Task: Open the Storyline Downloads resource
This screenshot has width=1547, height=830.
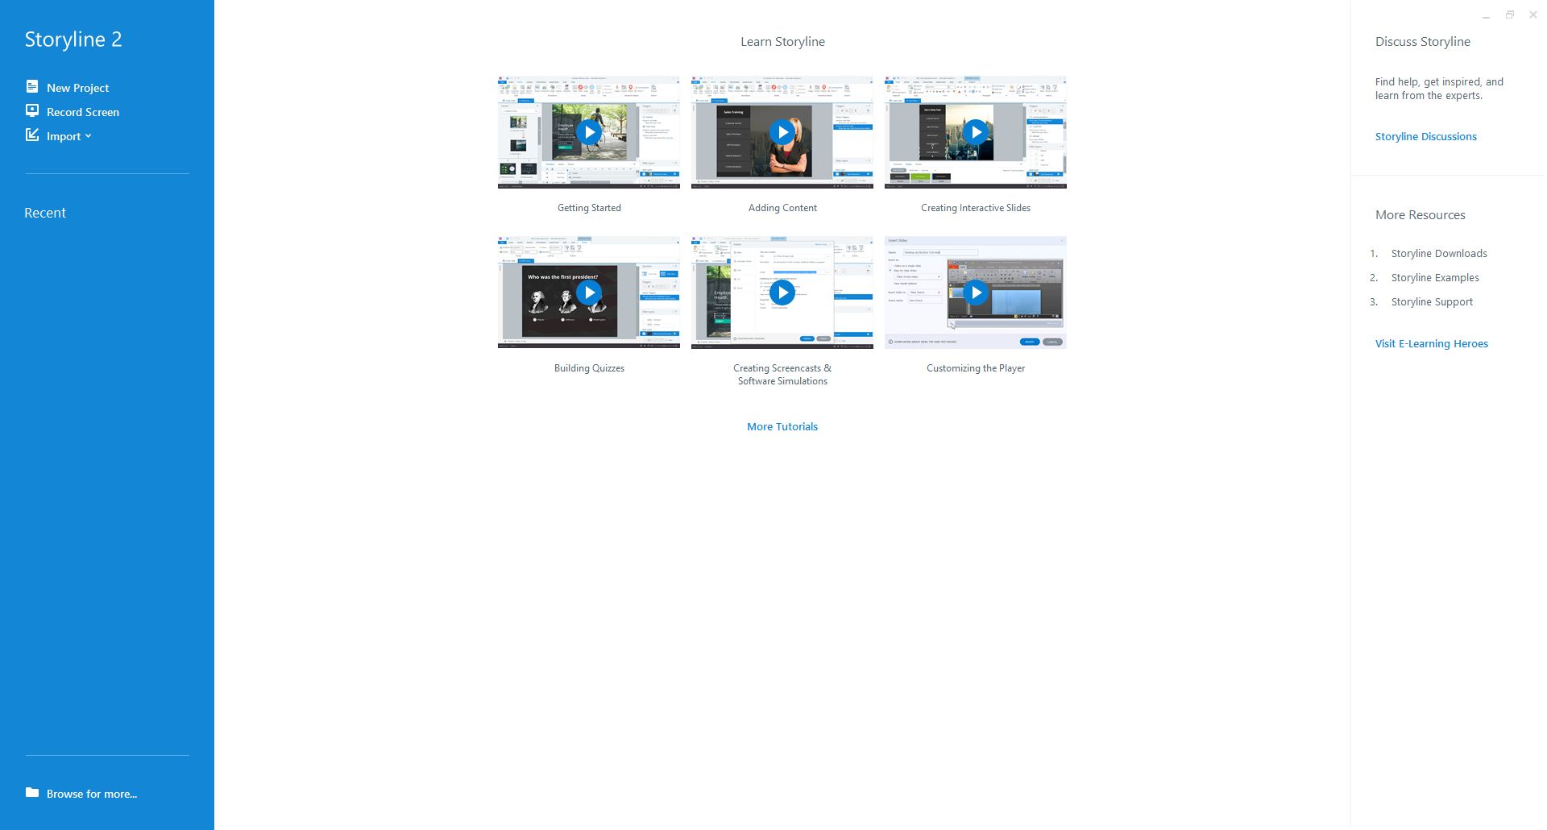Action: point(1439,253)
